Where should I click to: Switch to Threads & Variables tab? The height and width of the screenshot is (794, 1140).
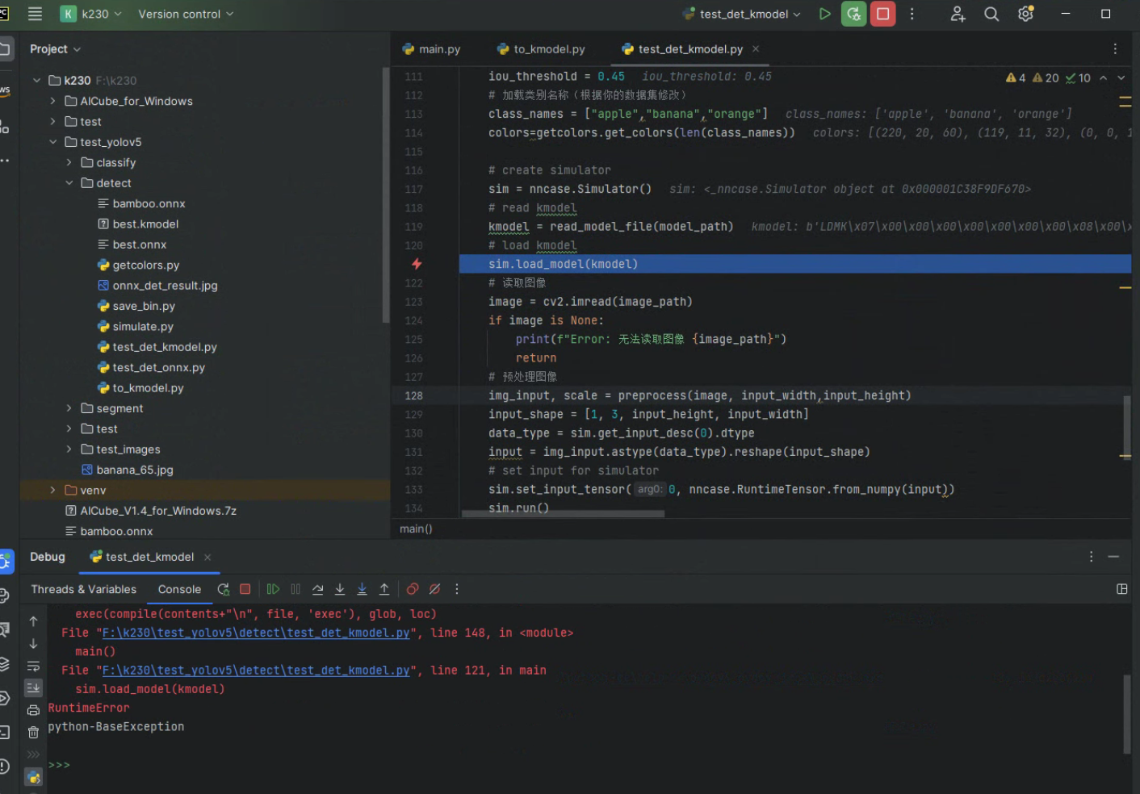(x=83, y=589)
